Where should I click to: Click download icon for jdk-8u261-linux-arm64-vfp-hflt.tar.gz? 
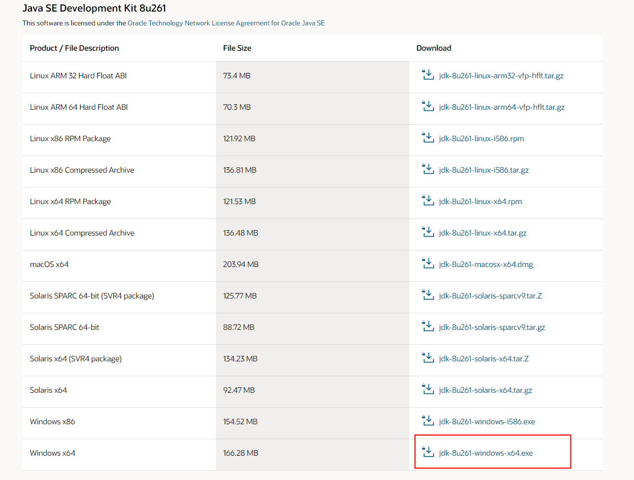(428, 106)
